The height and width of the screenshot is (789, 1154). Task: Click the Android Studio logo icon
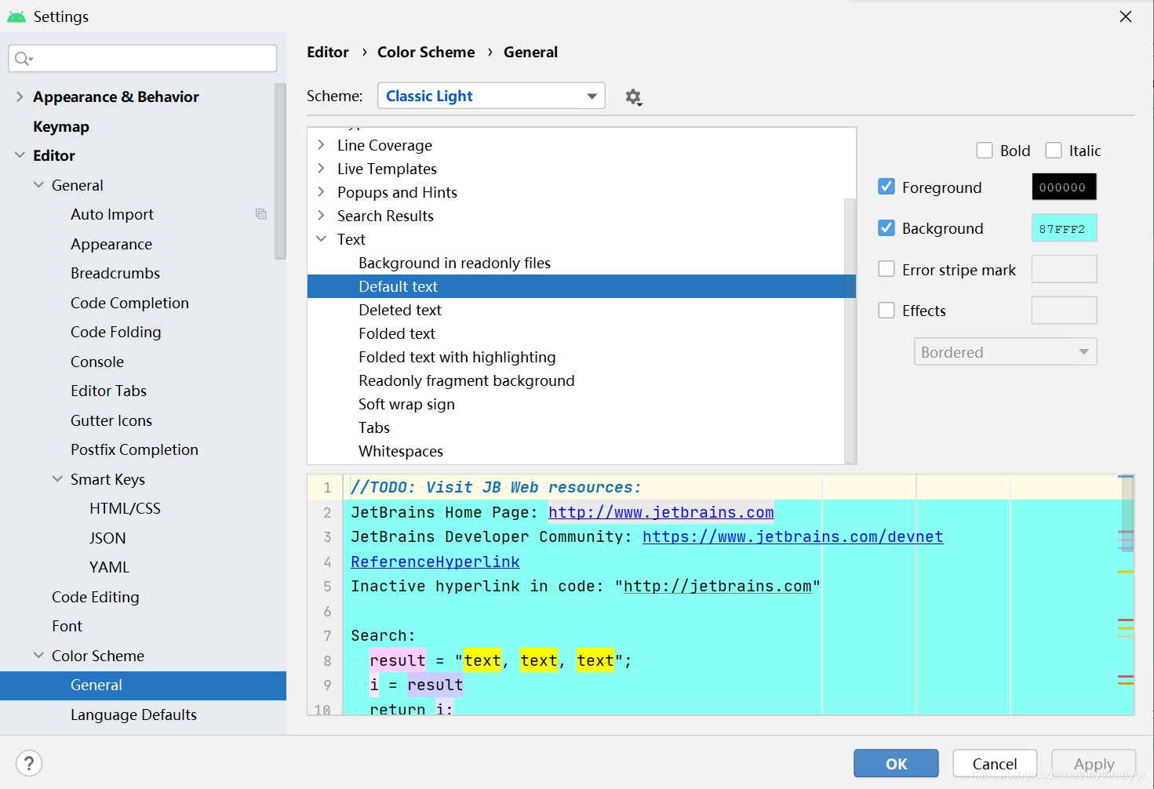[16, 16]
